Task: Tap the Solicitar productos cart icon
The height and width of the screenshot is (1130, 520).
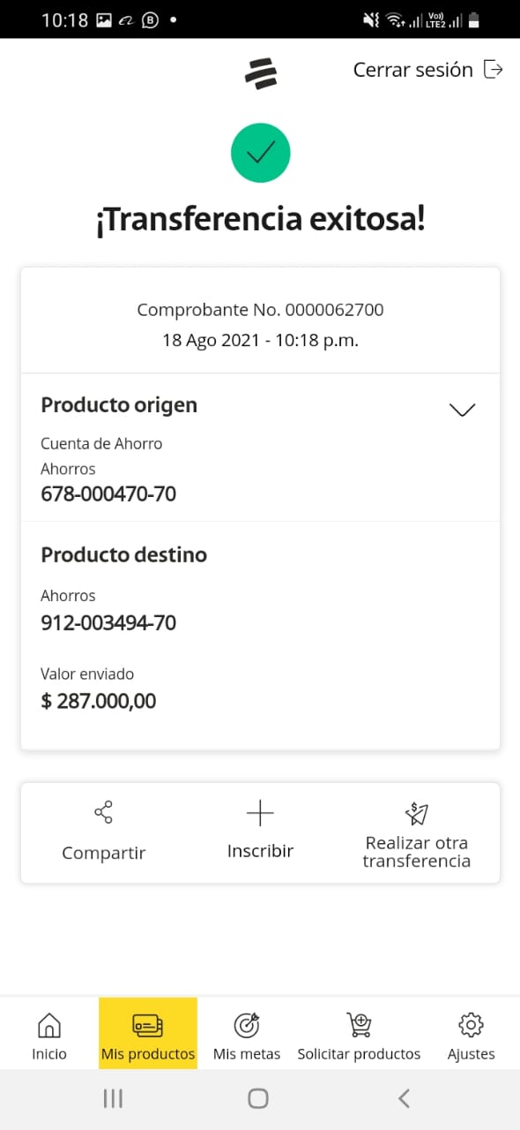Action: (x=359, y=1025)
